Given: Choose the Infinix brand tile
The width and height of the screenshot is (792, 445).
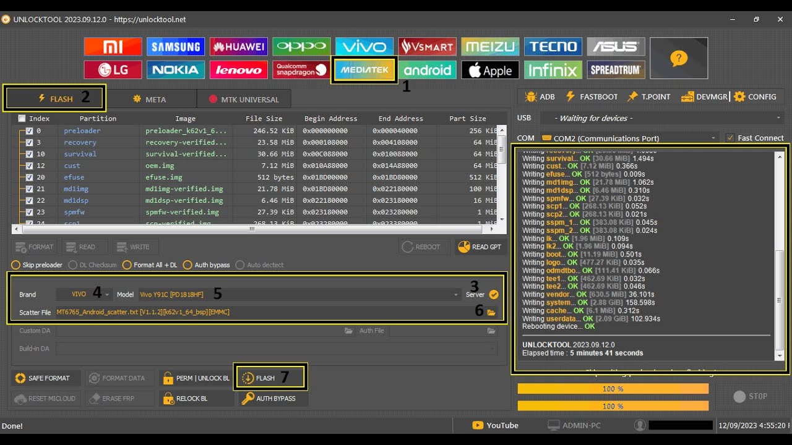Looking at the screenshot, I should pos(553,70).
